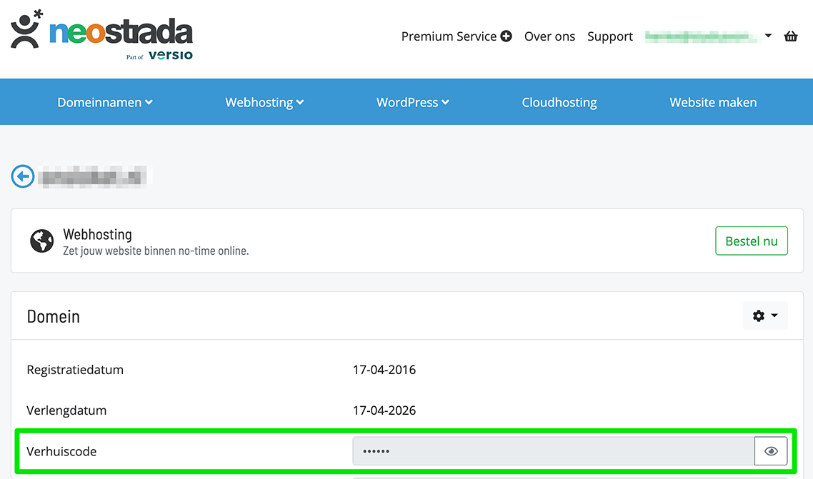Open the shopping basket
Viewport: 813px width, 479px height.
(791, 36)
